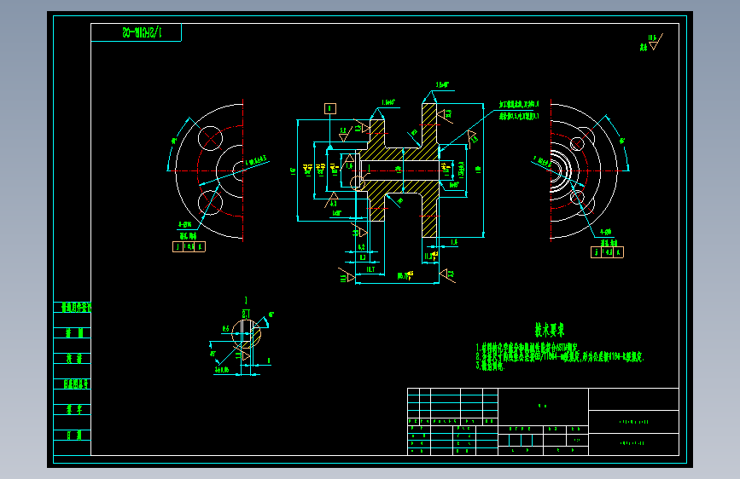Select angular dimension arc on left flange view
This screenshot has height=479, width=740.
pos(178,142)
